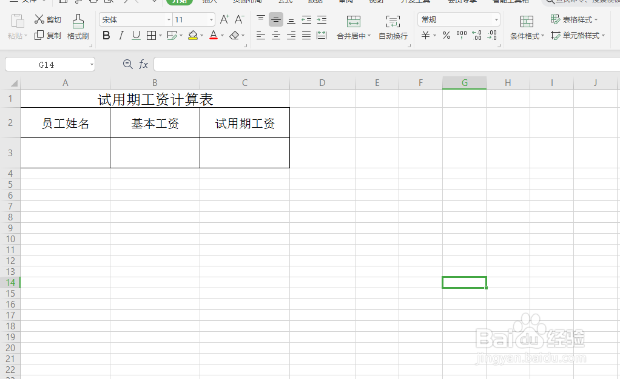Apply percent style format

(x=446, y=36)
